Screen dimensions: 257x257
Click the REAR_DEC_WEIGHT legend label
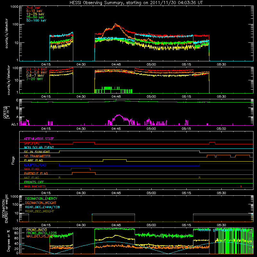coord(40,211)
